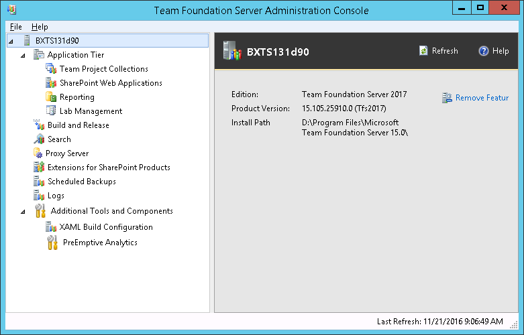Select Search tree node
524x335 pixels.
pyautogui.click(x=59, y=139)
